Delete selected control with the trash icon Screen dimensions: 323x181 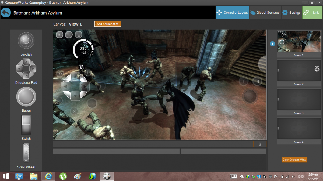coord(260,144)
